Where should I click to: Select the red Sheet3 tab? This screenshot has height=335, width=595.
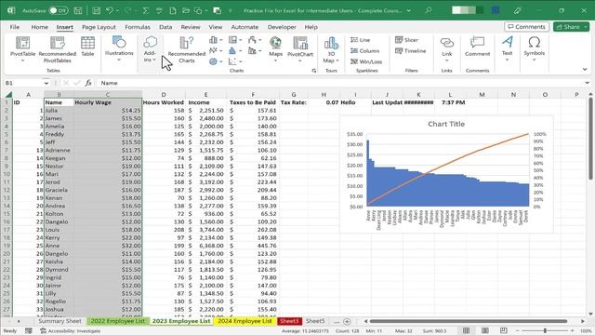pyautogui.click(x=289, y=321)
